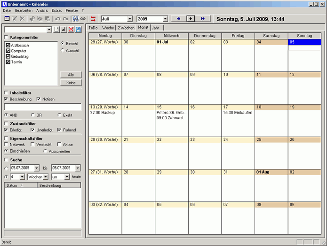Check the Versteckt checkbox
This screenshot has height=246, width=327.
[x=32, y=144]
